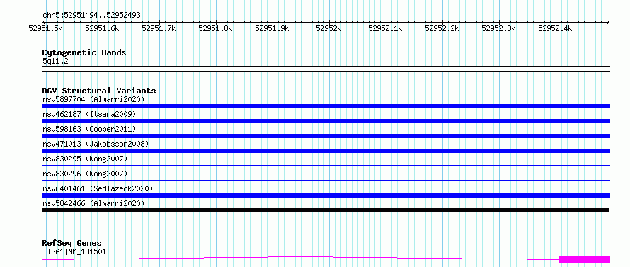Select the Cytogenetic Bands track heading
The width and height of the screenshot is (630, 267).
tap(84, 52)
